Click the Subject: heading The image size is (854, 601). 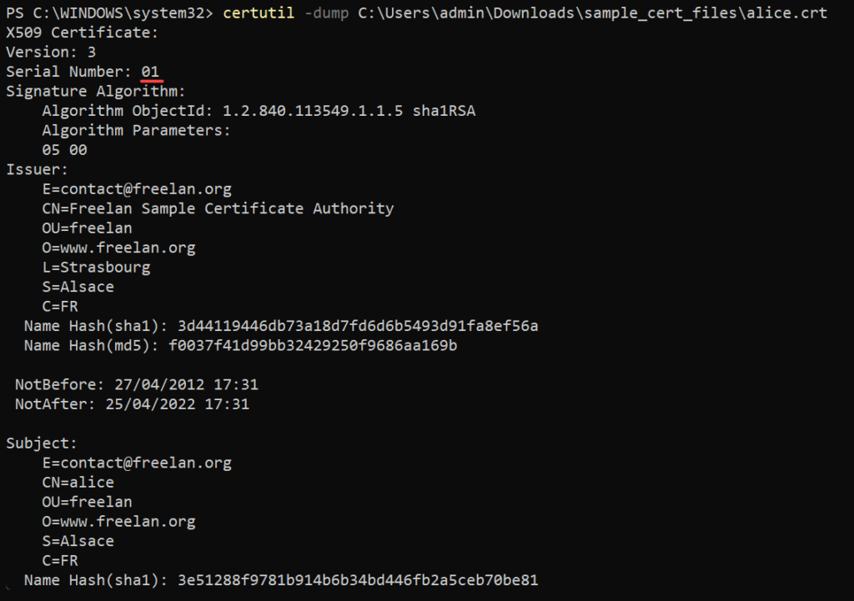coord(42,443)
